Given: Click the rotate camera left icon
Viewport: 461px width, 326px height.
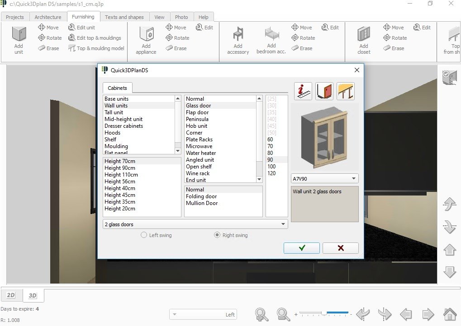Looking at the screenshot, I should [x=363, y=315].
